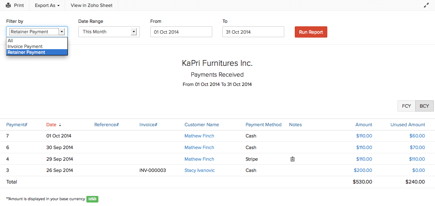This screenshot has height=206, width=435.
Task: Open the notes clipboard icon for payment 4
Action: point(292,159)
